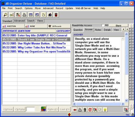Select the 'Why Letter Tabs Are Not Wo' row
The width and height of the screenshot is (135, 117).
(36, 47)
